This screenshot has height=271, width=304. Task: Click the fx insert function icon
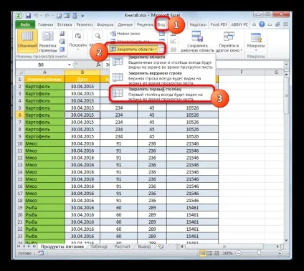[98, 65]
